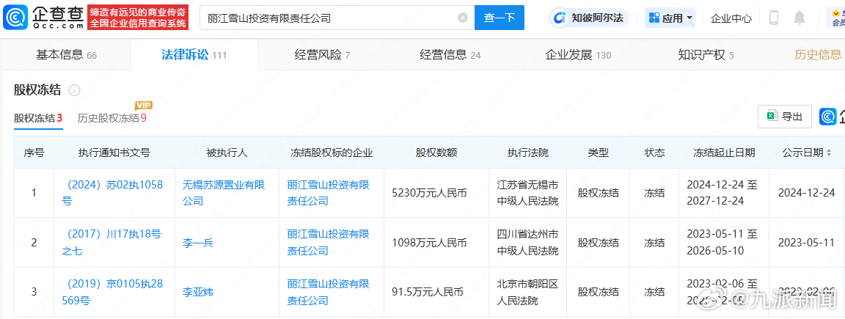Export the table with 导出 button
Screen dimensions: 845x319
(x=785, y=117)
